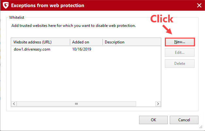Click the Delete button
The image size is (205, 131).
coord(180,64)
